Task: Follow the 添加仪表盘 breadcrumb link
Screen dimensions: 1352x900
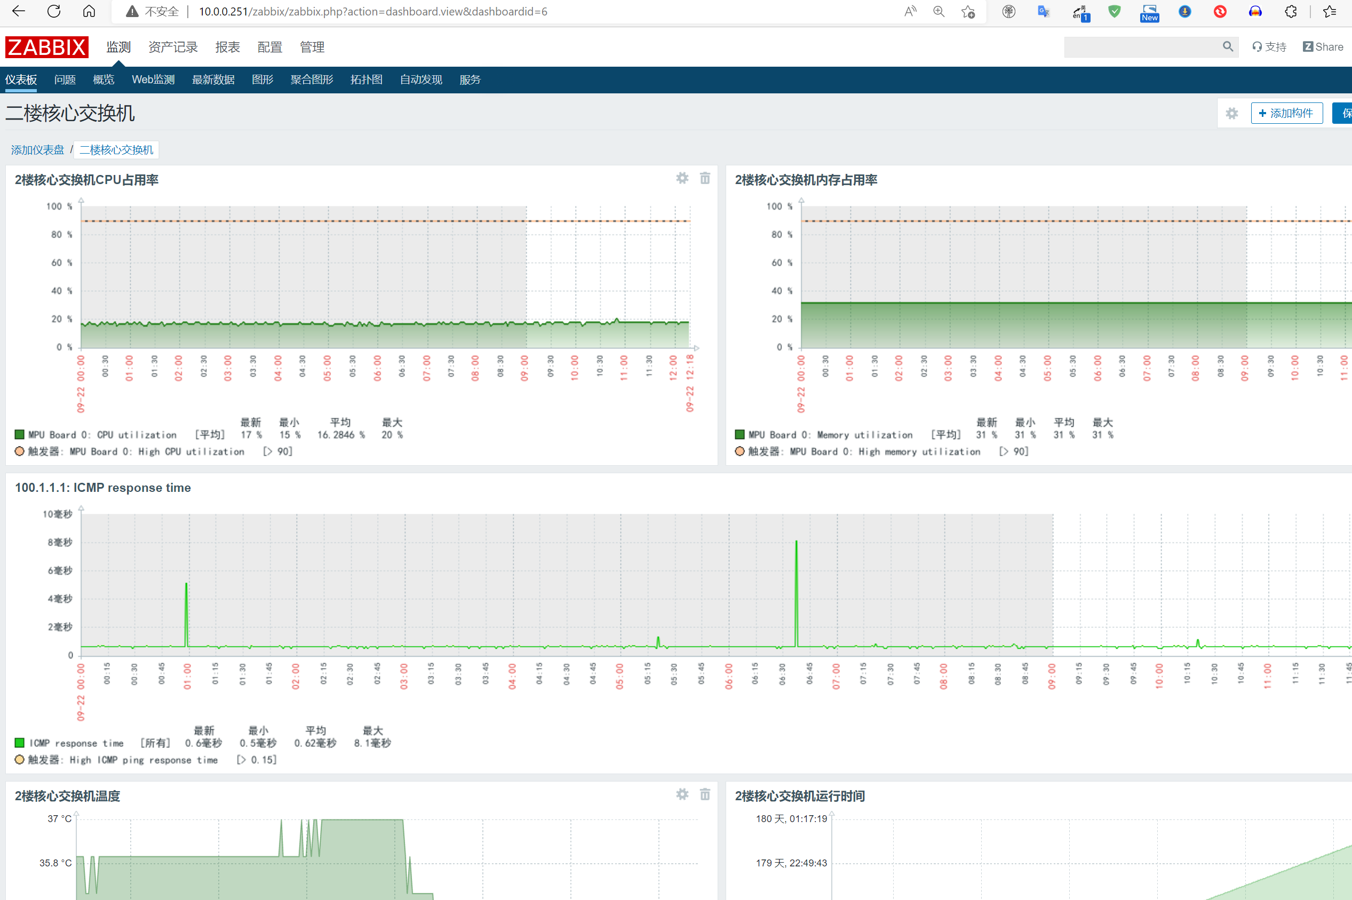Action: pos(38,150)
